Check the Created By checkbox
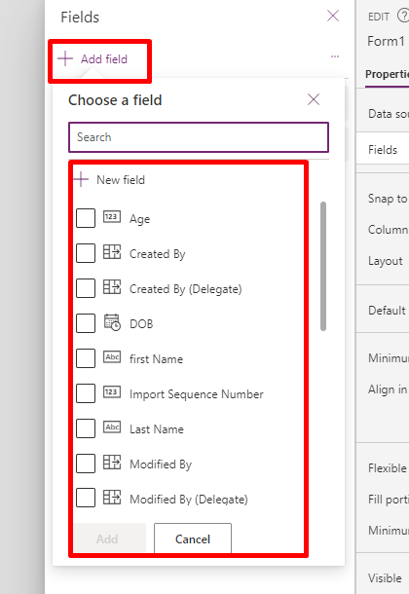The width and height of the screenshot is (409, 594). (x=86, y=253)
